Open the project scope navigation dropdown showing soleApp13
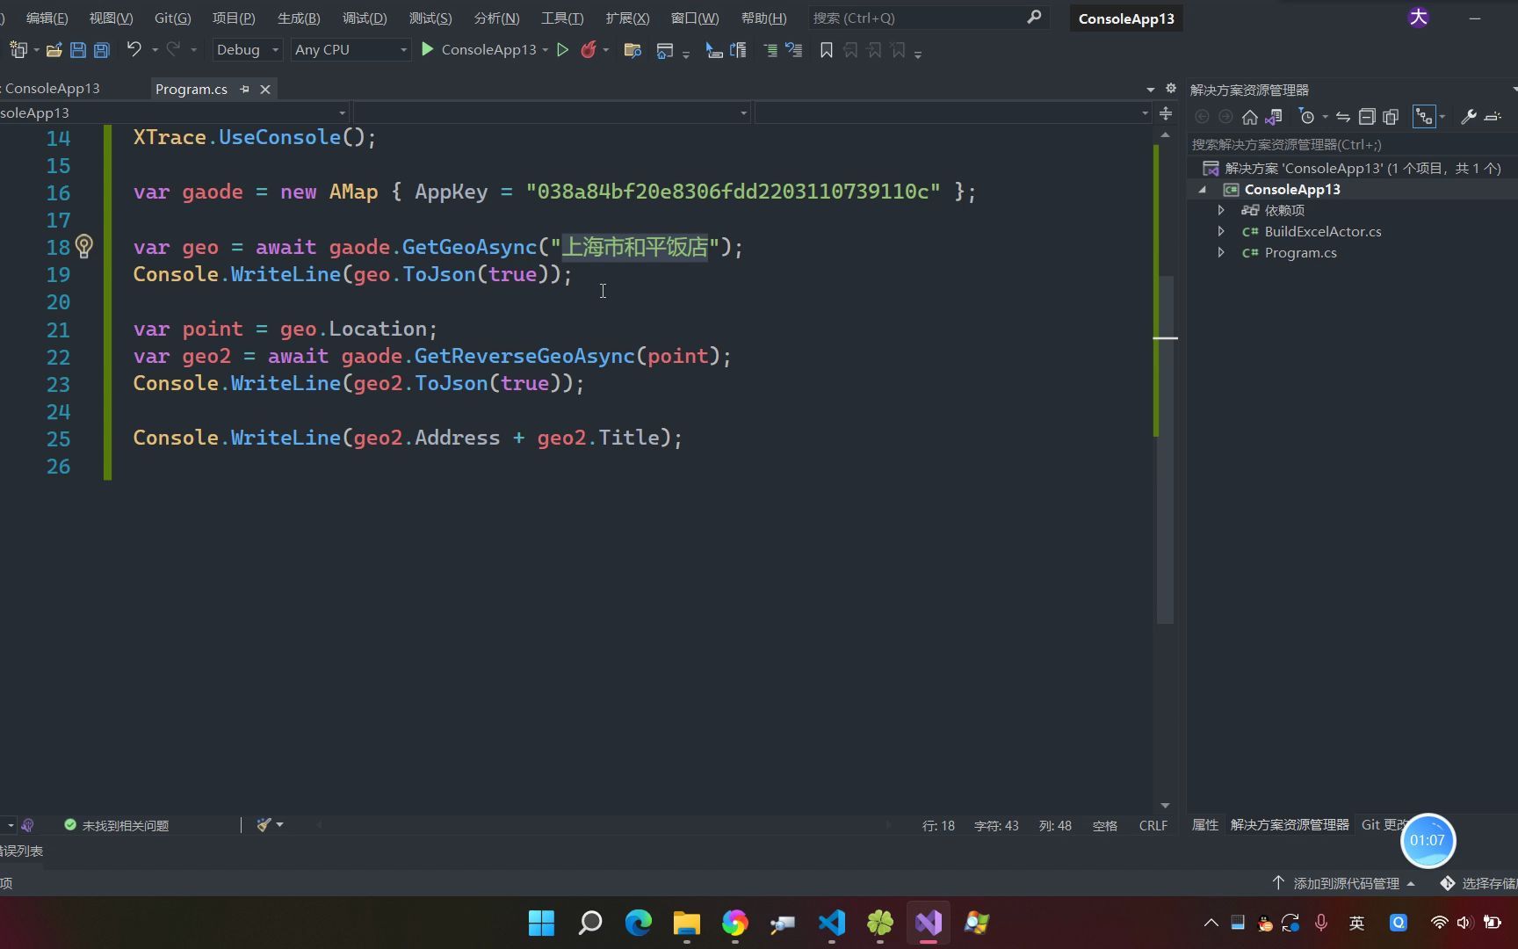1518x949 pixels. (x=174, y=112)
